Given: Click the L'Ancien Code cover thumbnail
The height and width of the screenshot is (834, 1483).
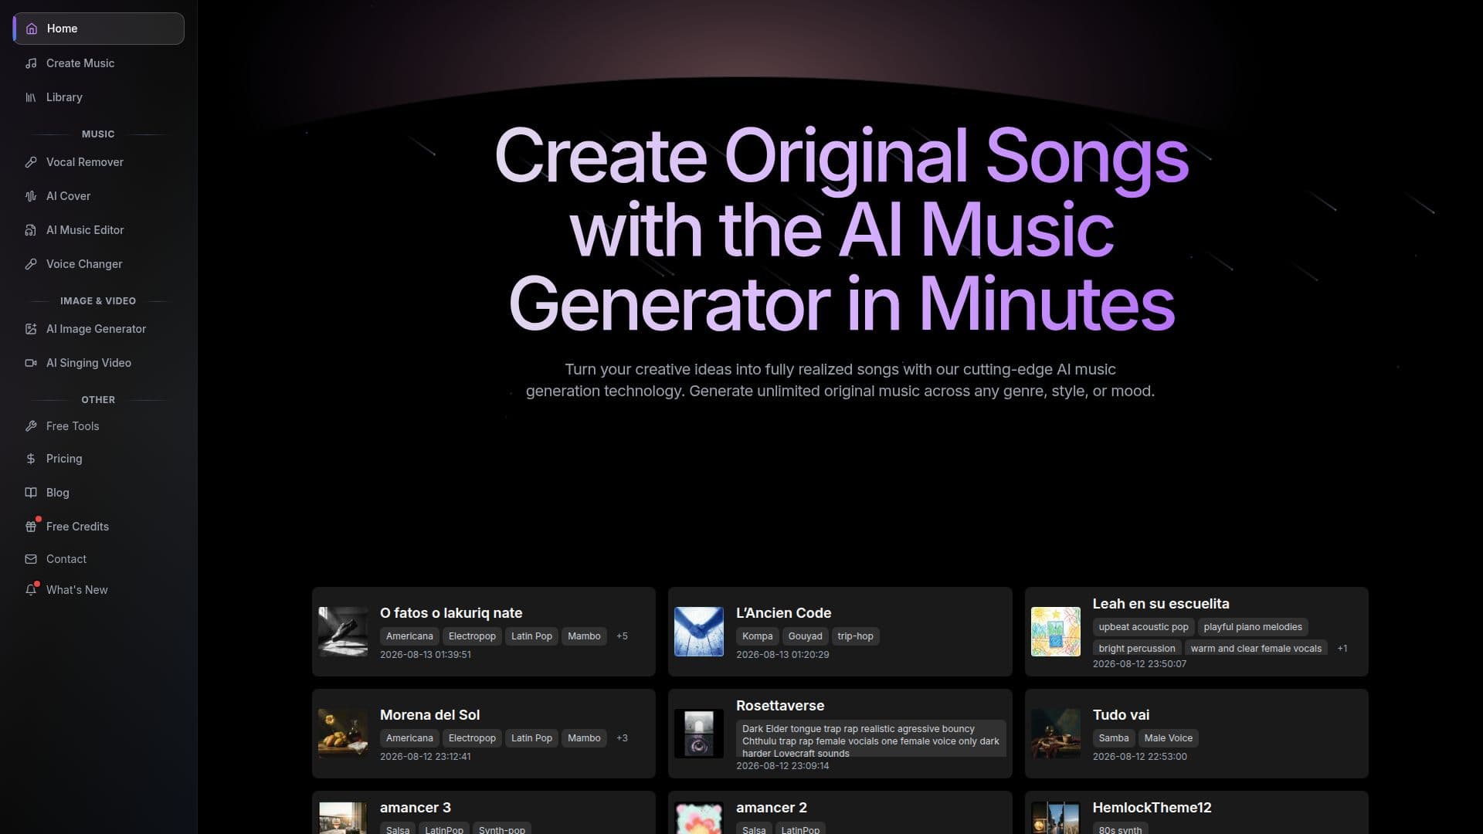Looking at the screenshot, I should pos(699,632).
